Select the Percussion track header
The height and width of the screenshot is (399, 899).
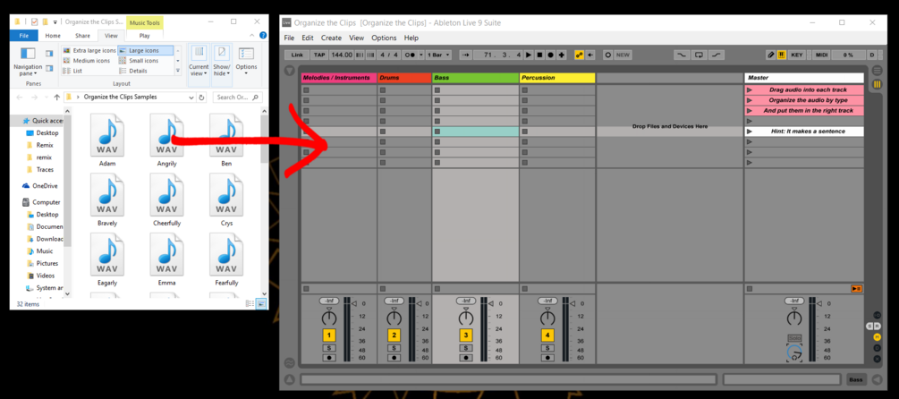click(x=557, y=78)
